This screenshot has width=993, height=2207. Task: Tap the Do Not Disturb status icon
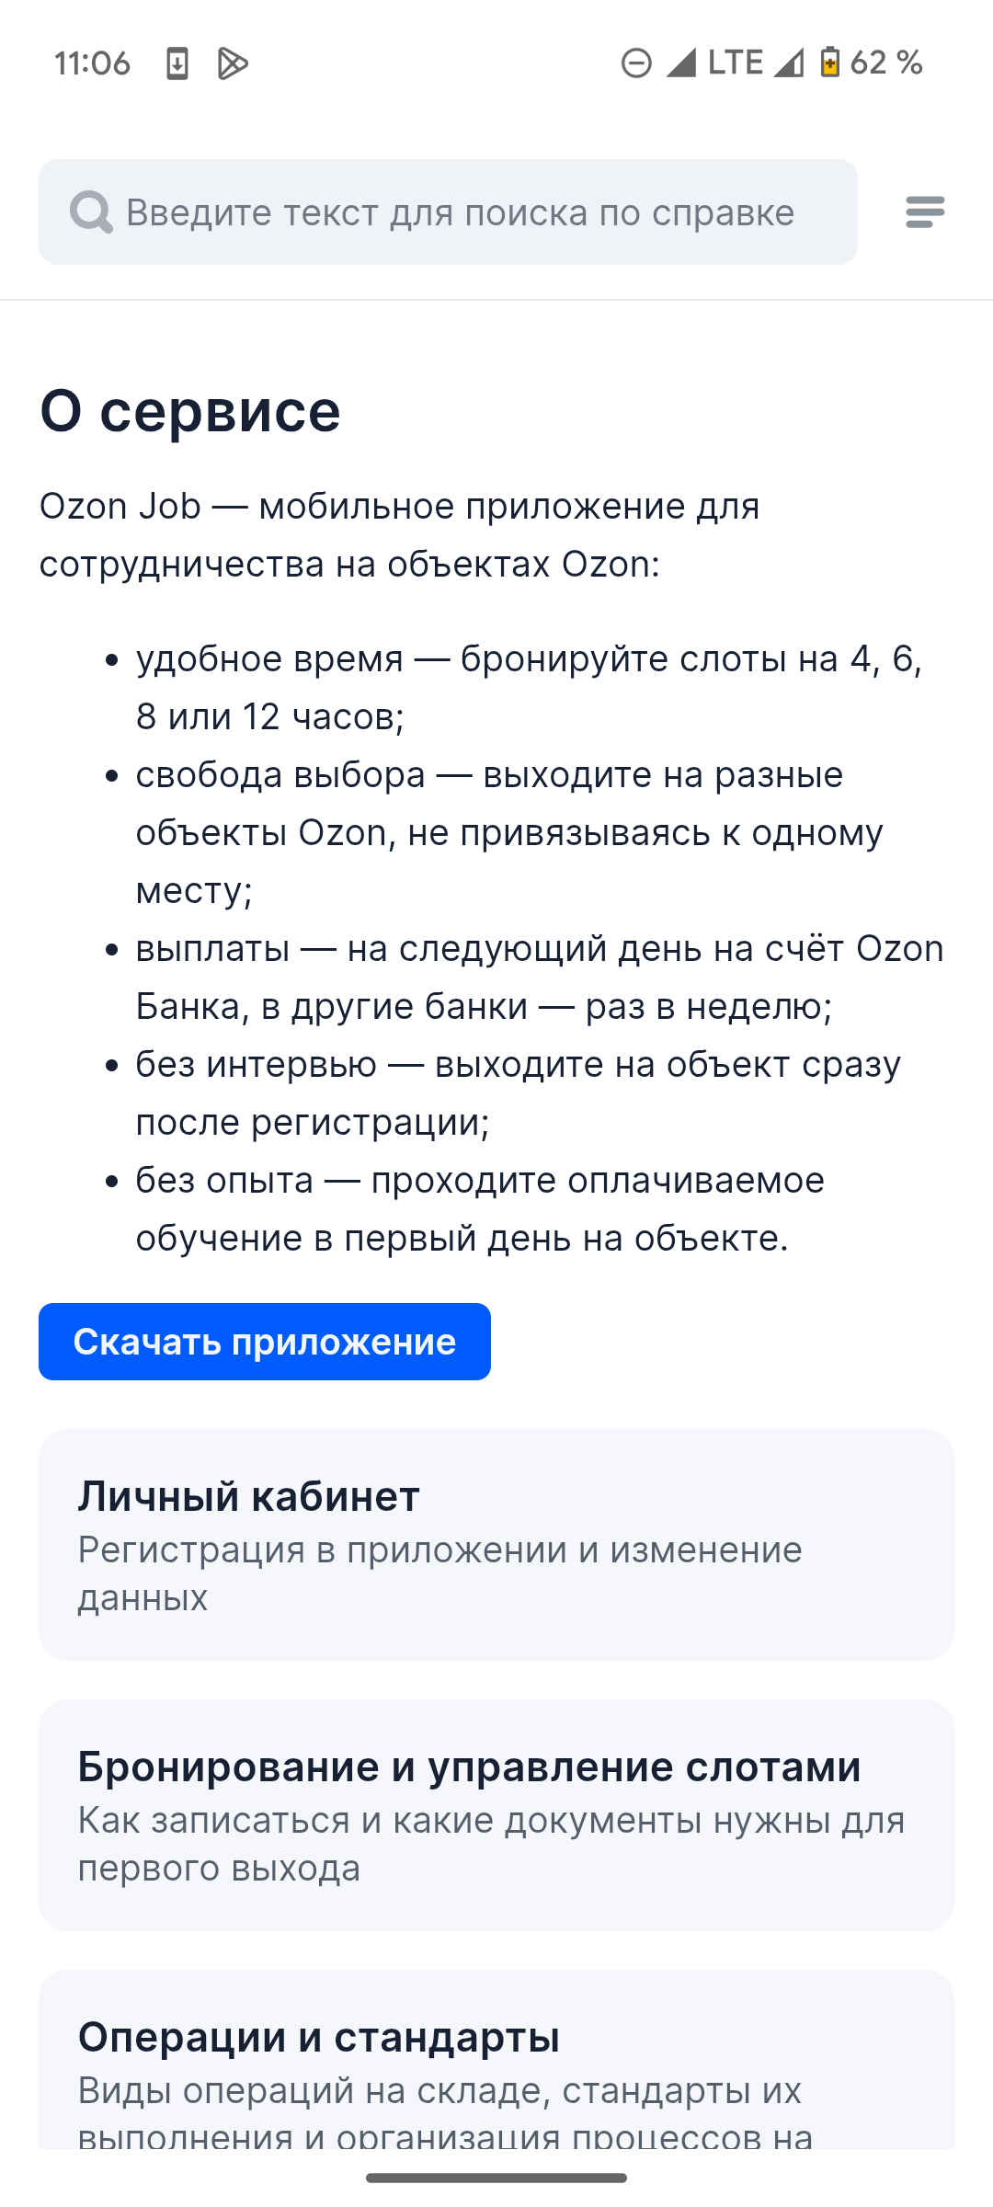coord(636,63)
